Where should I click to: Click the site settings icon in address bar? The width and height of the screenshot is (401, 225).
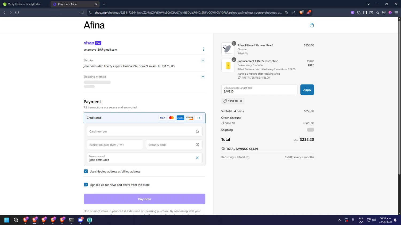(90, 13)
